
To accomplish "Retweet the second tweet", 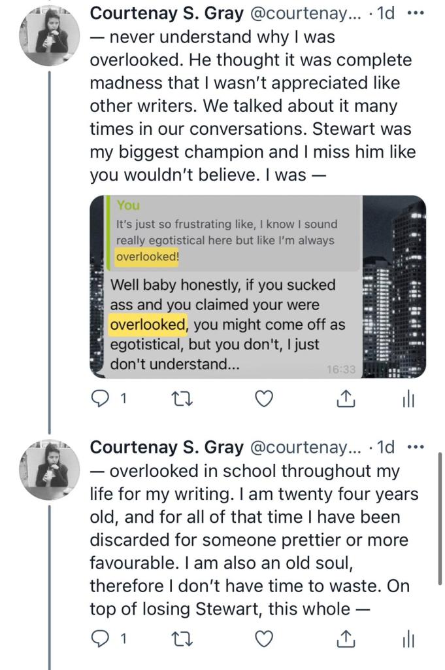I will (x=178, y=637).
